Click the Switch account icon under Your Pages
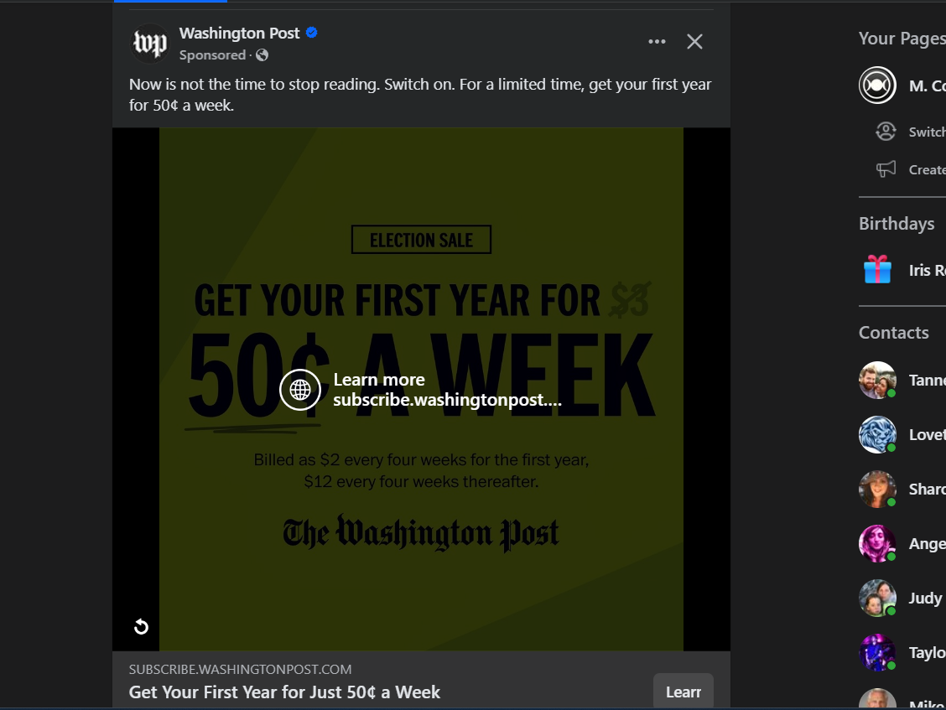 tap(885, 131)
